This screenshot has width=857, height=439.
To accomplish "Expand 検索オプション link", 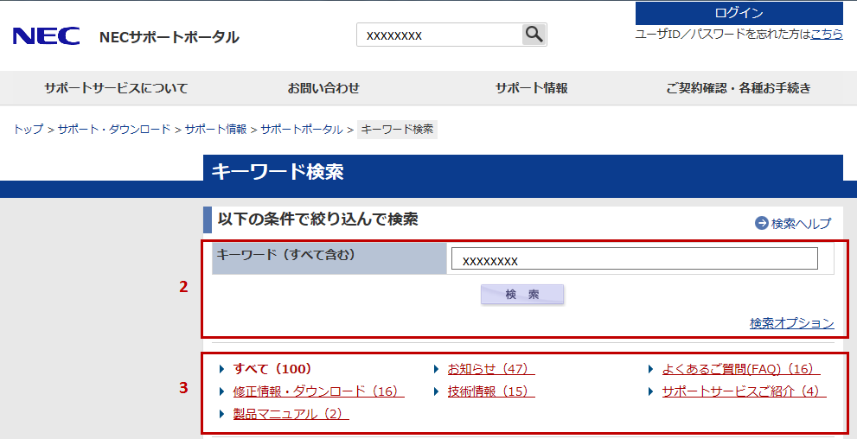I will point(791,323).
